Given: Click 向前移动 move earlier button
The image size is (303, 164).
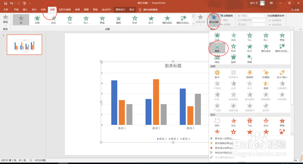Looking at the screenshot, I should coord(275,20).
